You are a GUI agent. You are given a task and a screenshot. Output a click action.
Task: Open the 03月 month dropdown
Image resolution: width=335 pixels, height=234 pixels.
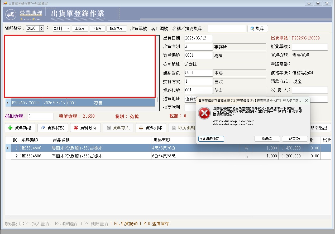pos(67,28)
